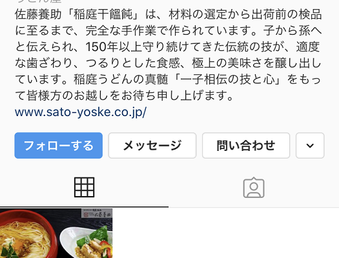Click the bio line mentioning 150年以上
The width and height of the screenshot is (339, 258).
click(x=167, y=47)
